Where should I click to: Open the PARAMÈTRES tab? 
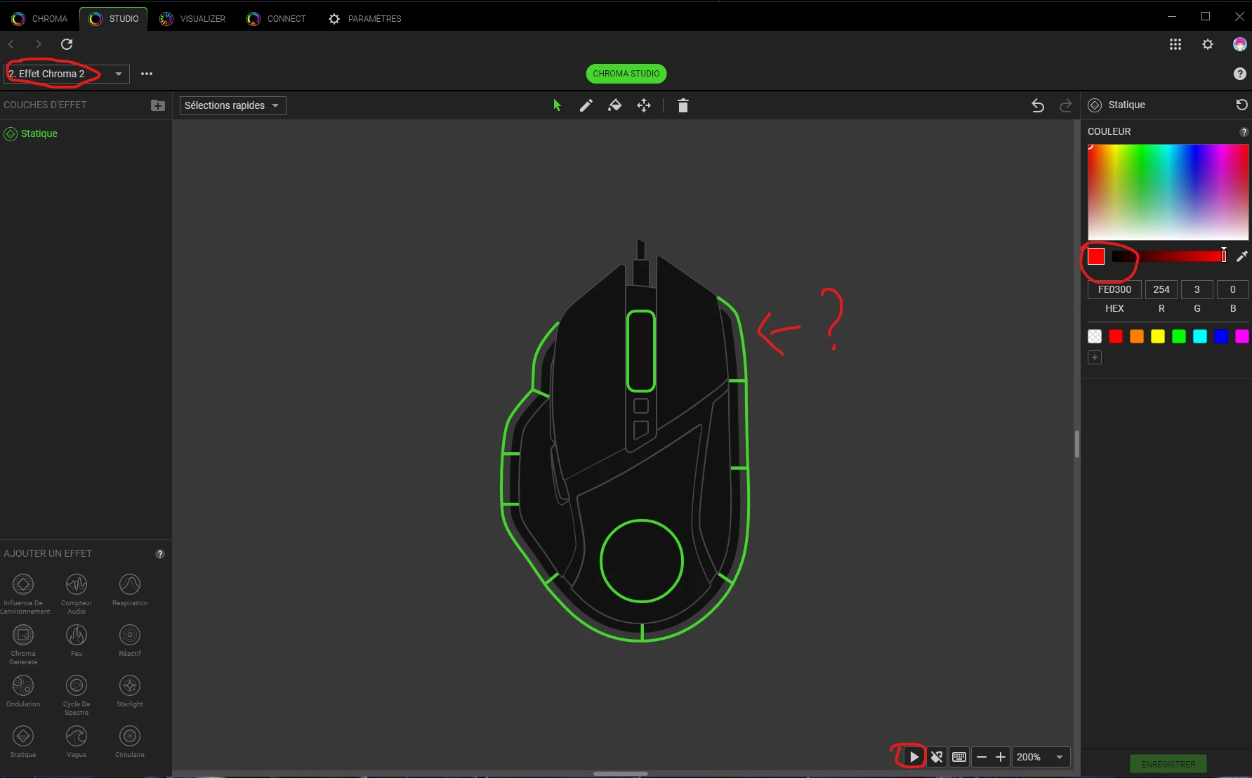pos(365,19)
